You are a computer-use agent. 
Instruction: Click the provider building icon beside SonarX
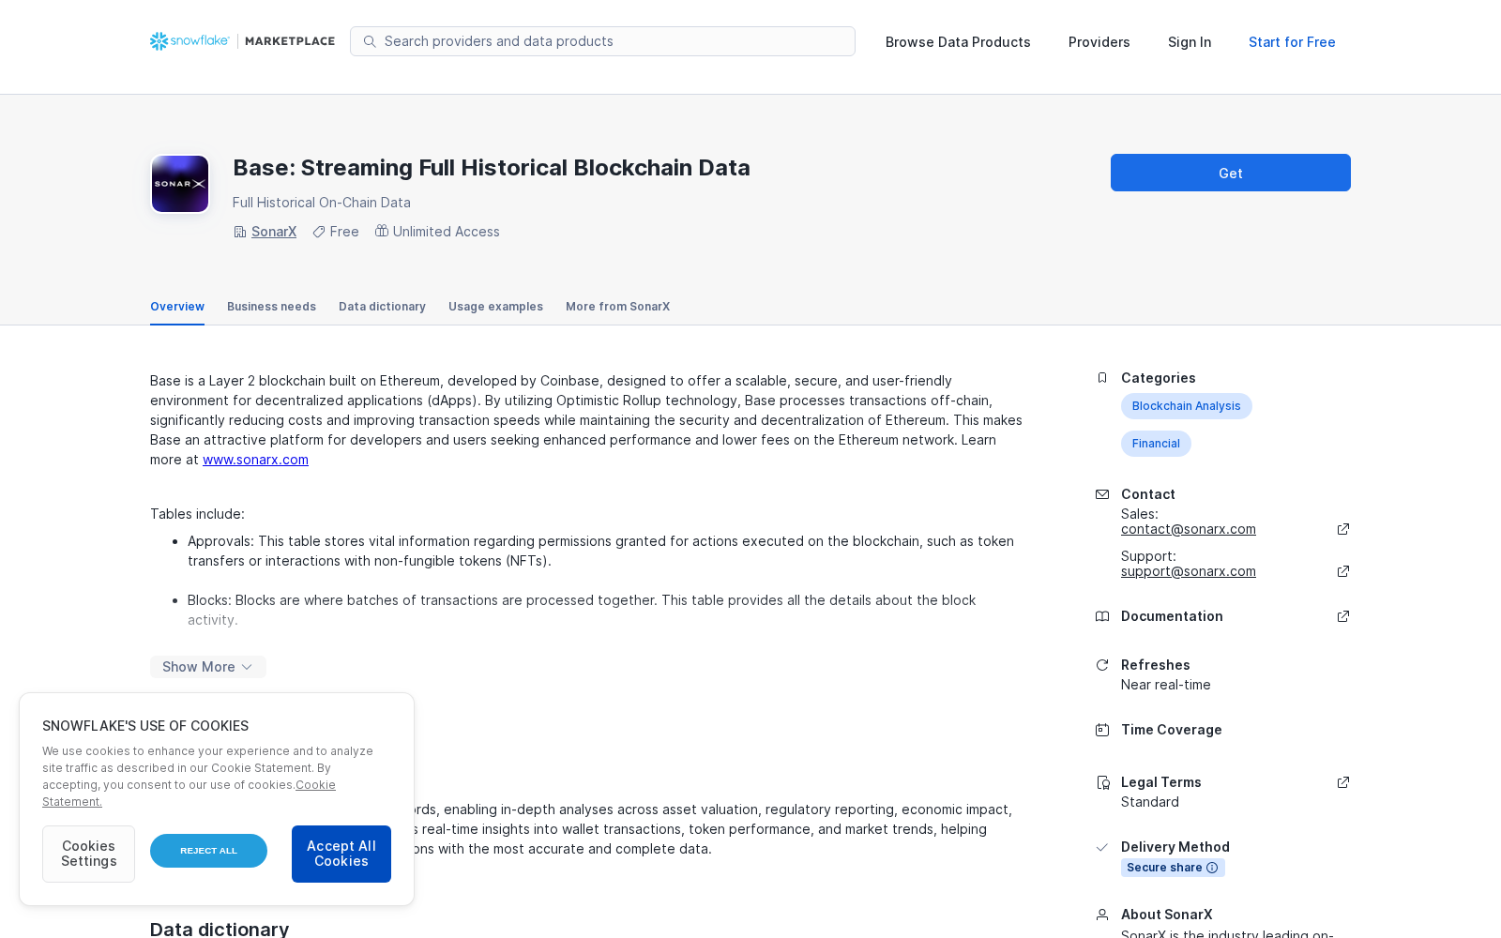coord(240,232)
